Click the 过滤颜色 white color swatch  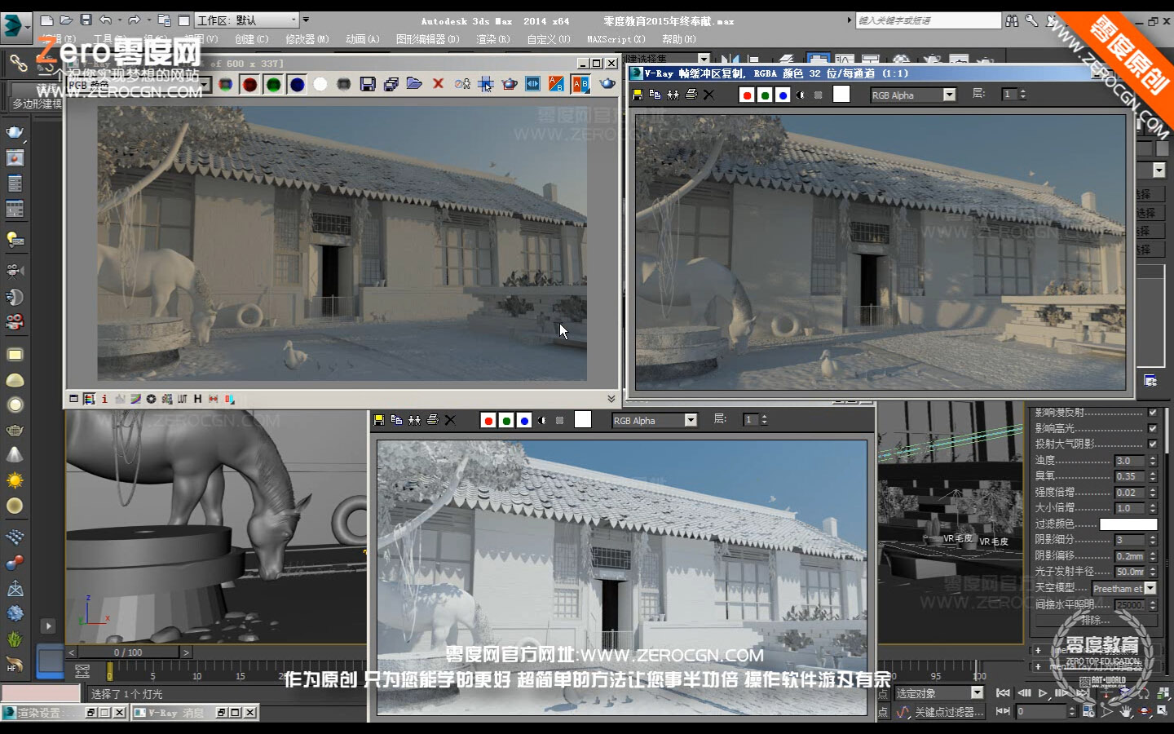[1128, 524]
